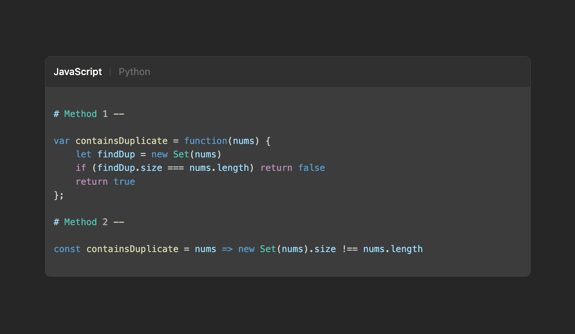Click the trailing 'nums.length' in Method 2
This screenshot has height=334, width=575.
click(393, 249)
